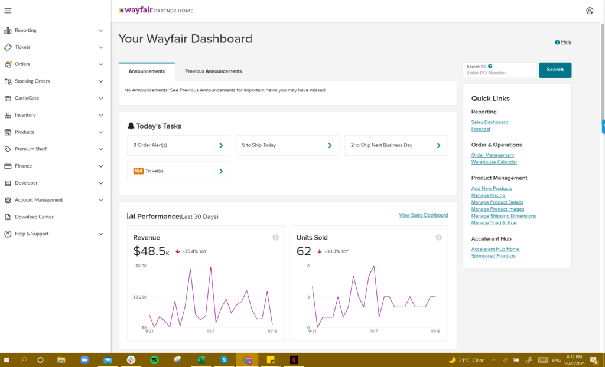Click the Download Center file icon
The width and height of the screenshot is (605, 367).
[x=8, y=217]
